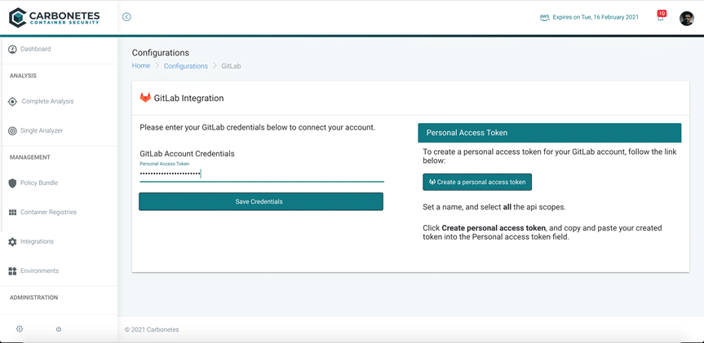Click the Container Registries grid icon
Image resolution: width=704 pixels, height=343 pixels.
[12, 212]
